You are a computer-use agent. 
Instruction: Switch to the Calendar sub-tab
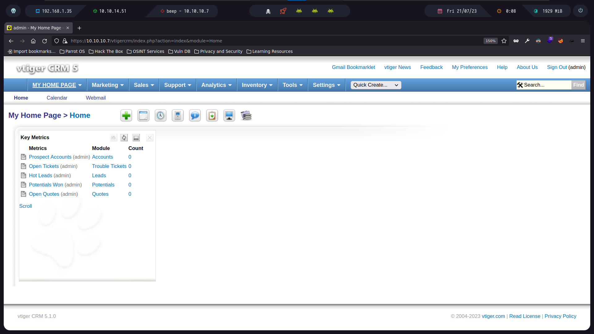click(57, 98)
